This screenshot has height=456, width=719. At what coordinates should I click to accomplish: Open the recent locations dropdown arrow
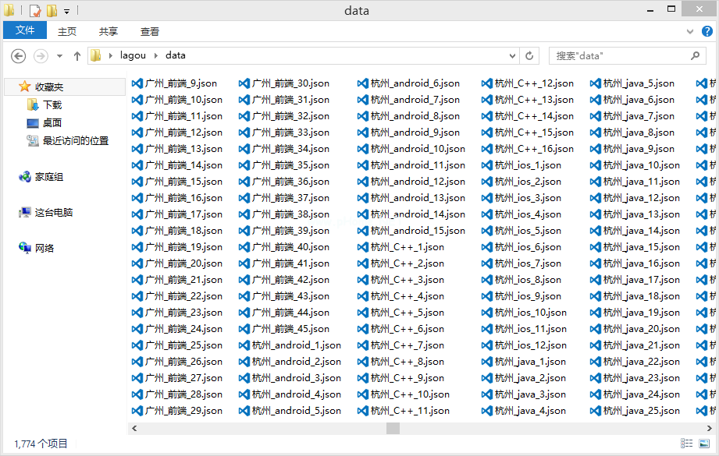[x=60, y=56]
